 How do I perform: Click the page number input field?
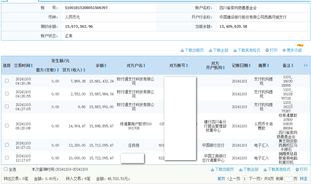(x=288, y=179)
